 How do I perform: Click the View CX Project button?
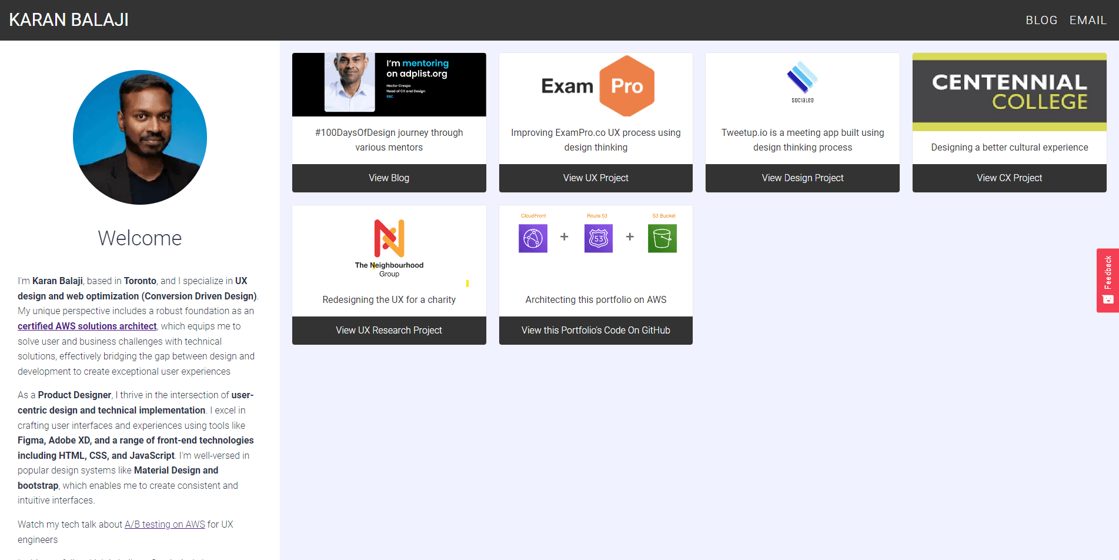(x=1009, y=178)
